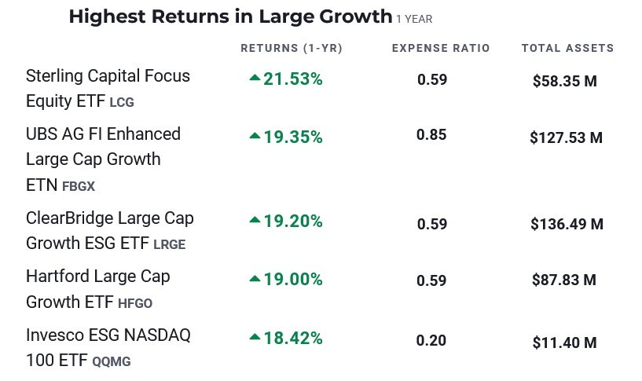This screenshot has height=381, width=642.
Task: Click the green triangle beside 18.42%
Action: (x=255, y=337)
